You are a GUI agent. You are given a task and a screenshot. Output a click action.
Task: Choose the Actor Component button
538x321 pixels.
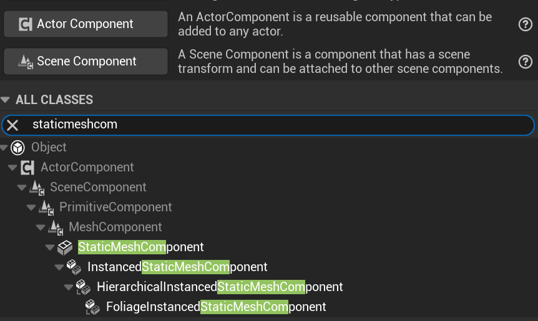coord(86,24)
